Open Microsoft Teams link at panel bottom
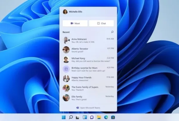The image size is (179, 121). [x=90, y=108]
